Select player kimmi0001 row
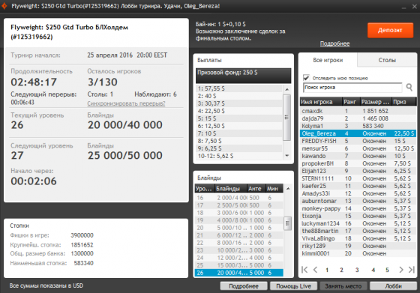 358,253
